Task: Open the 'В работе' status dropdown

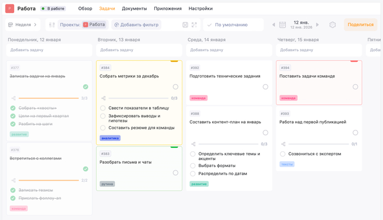Action: pyautogui.click(x=53, y=9)
